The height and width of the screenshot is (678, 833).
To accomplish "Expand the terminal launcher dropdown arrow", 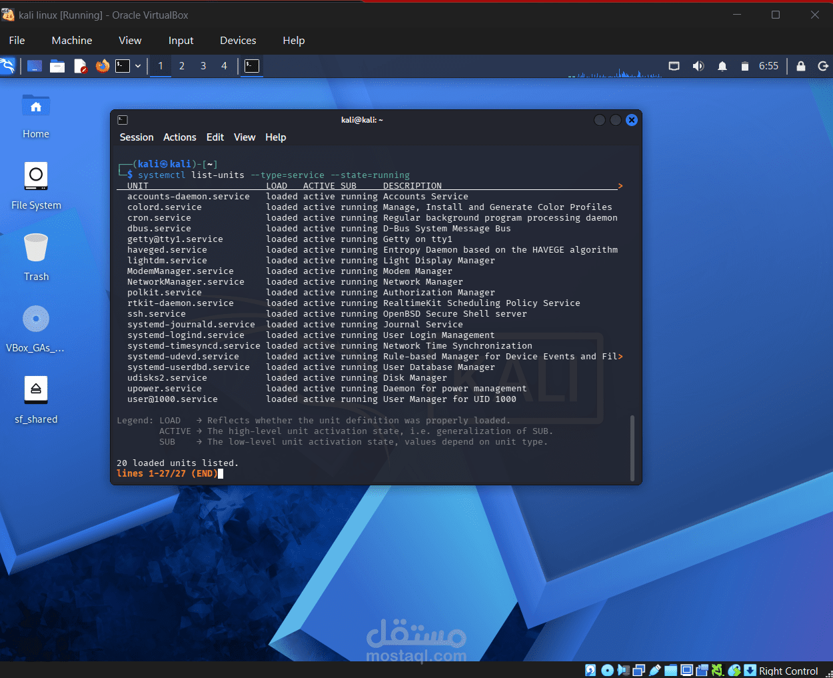I will (138, 66).
